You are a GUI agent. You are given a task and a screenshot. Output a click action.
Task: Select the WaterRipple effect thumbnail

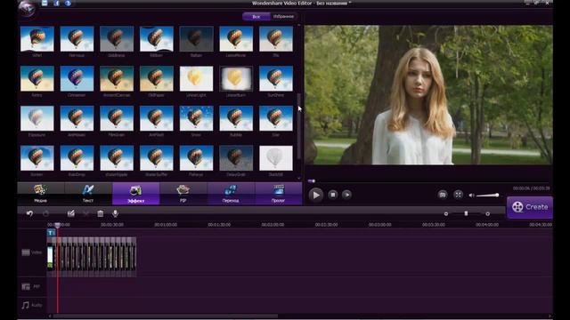[x=117, y=158]
